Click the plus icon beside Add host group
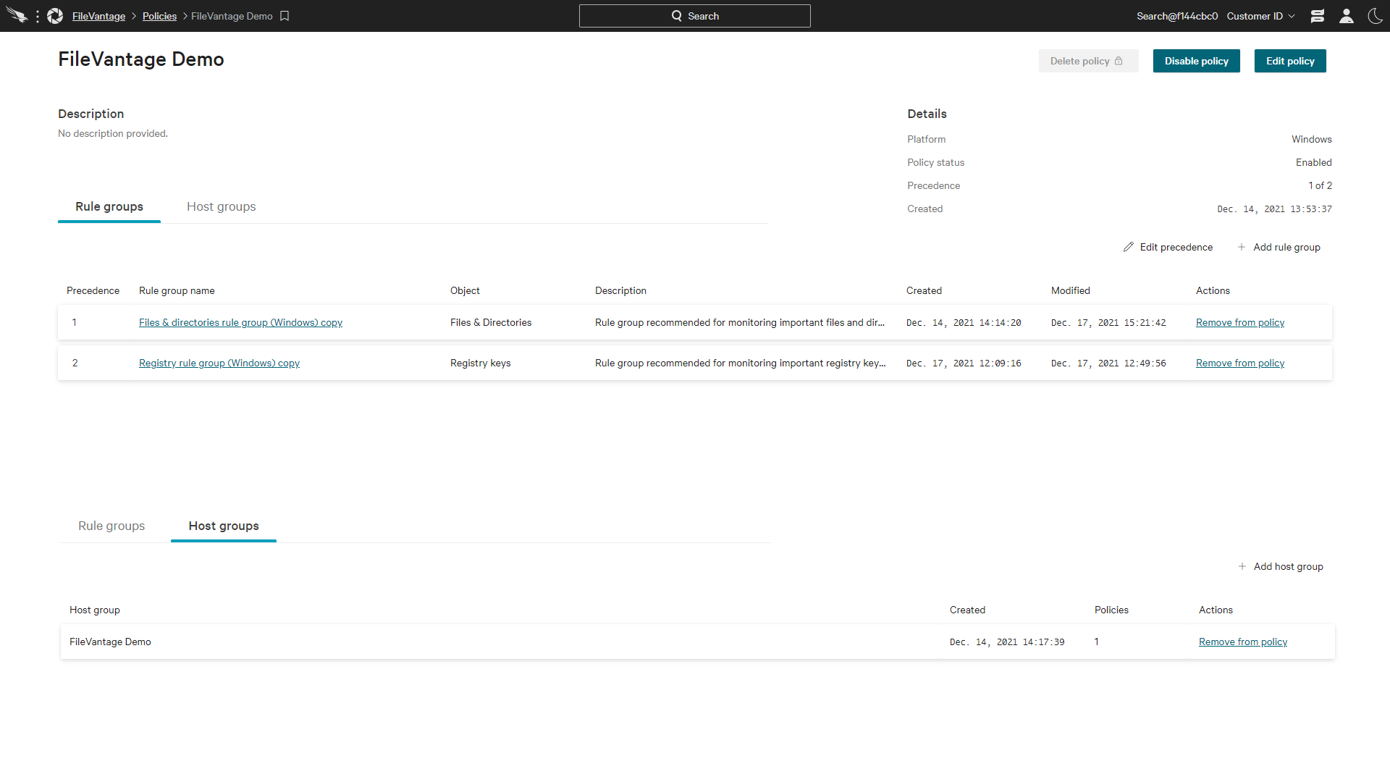This screenshot has height=782, width=1390. pos(1242,566)
